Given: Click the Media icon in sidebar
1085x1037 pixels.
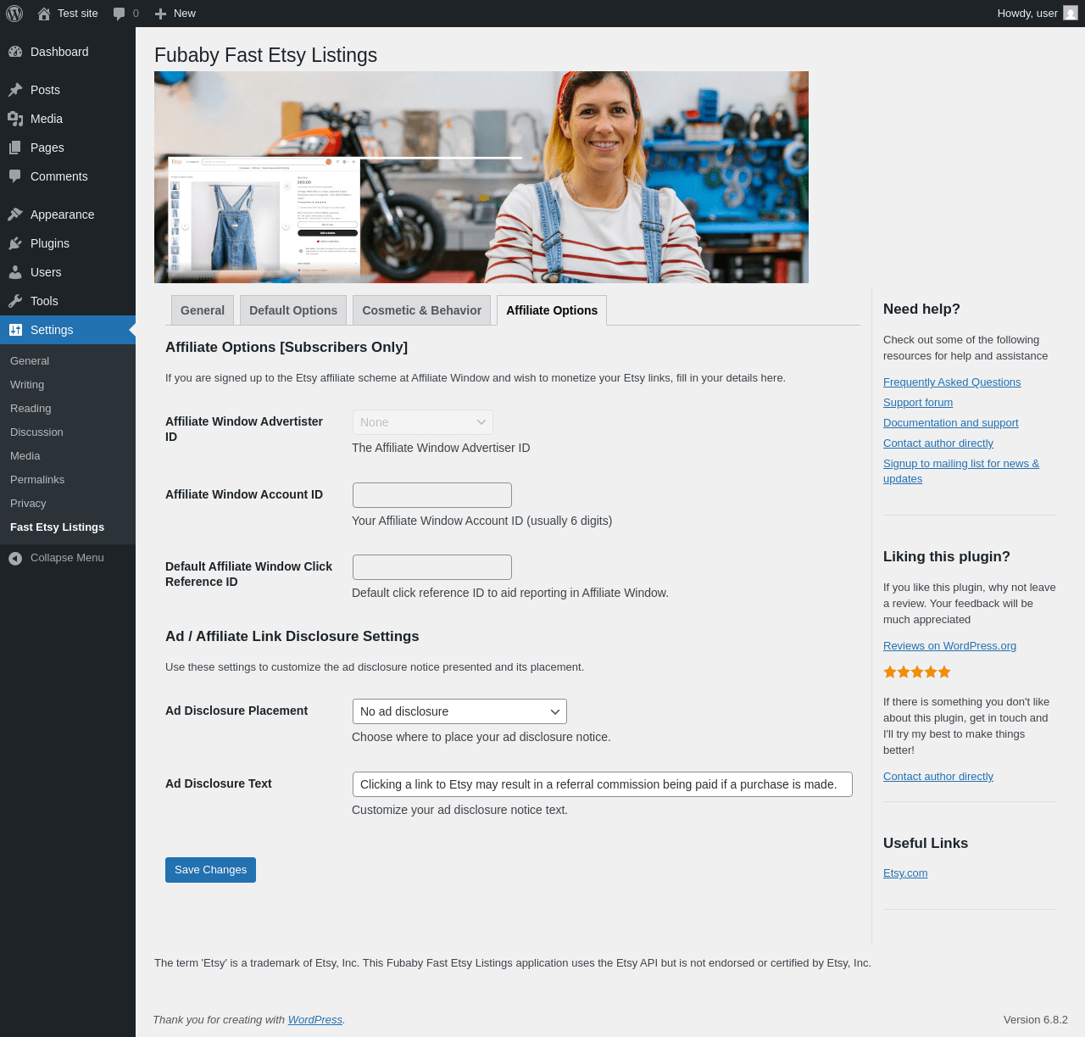Looking at the screenshot, I should coord(15,119).
